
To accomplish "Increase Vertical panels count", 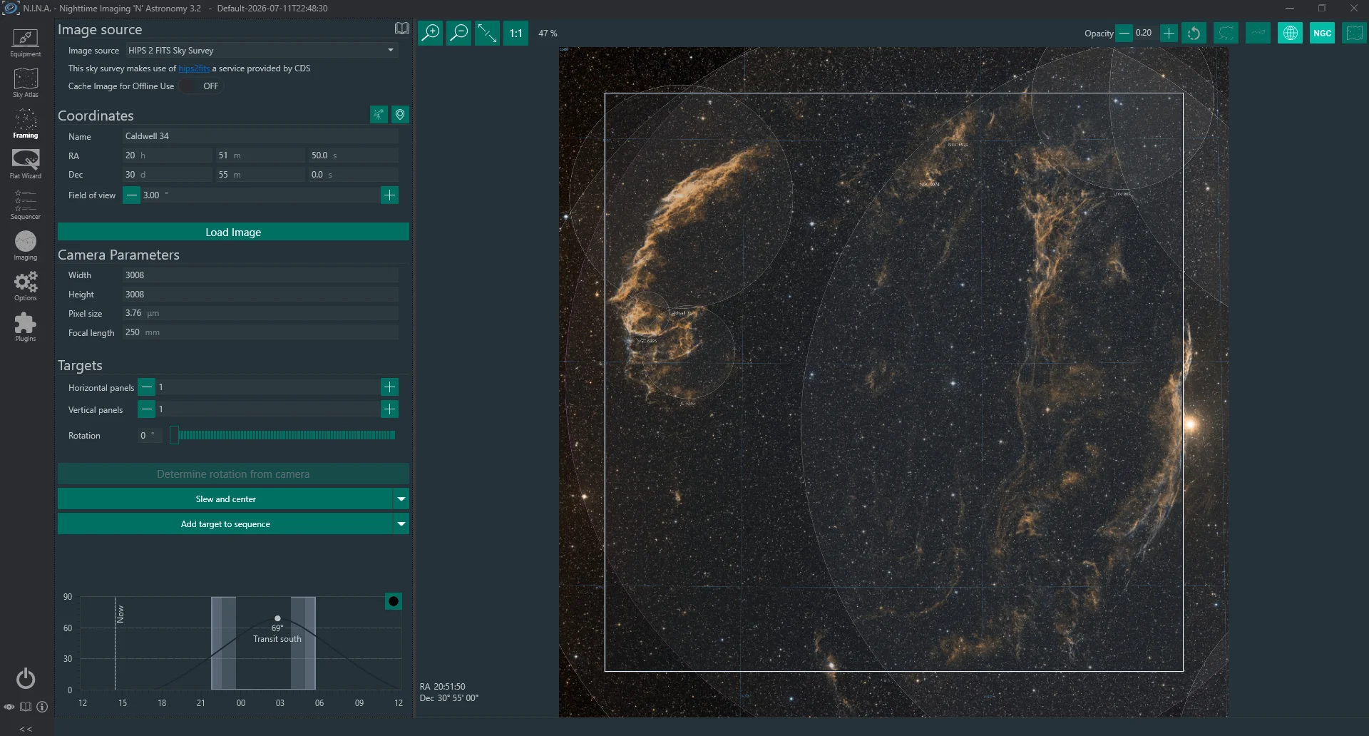I will [389, 409].
